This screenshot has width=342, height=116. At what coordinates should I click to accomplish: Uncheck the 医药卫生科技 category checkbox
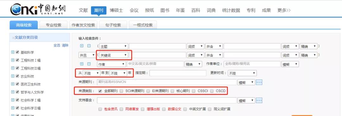coord(17,84)
